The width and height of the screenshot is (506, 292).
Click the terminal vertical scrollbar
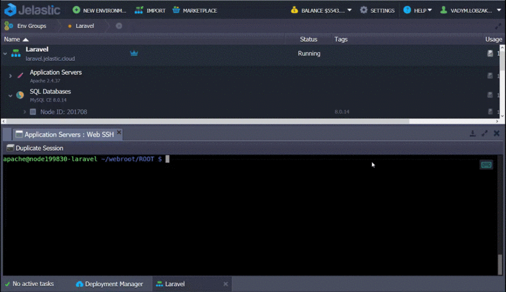pyautogui.click(x=500, y=265)
